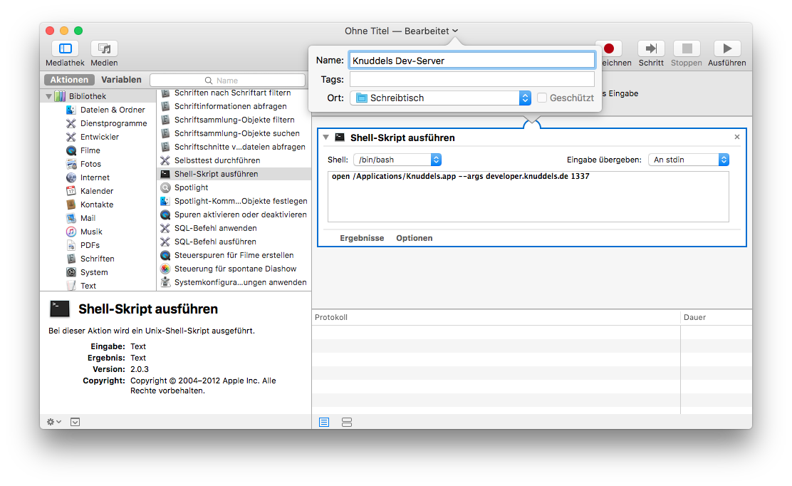792x486 pixels.
Task: Collapse the Bibliothek tree
Action: (x=48, y=96)
